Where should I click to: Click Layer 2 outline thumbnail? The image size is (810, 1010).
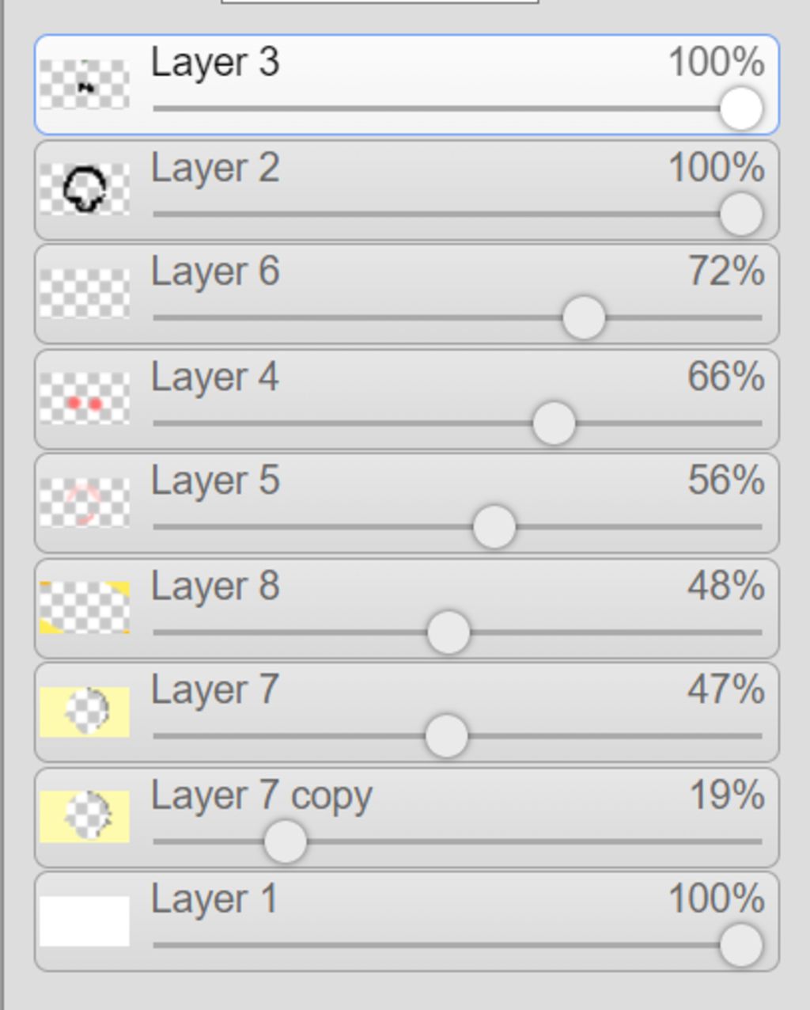85,189
